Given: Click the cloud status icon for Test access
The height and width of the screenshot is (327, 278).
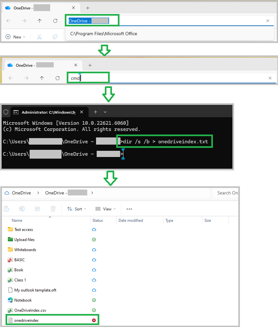Looking at the screenshot, I should pos(94,229).
